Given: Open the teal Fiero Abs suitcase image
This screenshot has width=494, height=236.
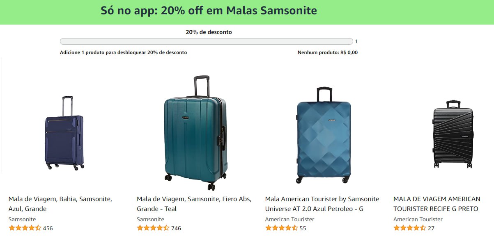Looking at the screenshot, I should tap(195, 133).
